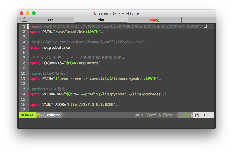This screenshot has height=153, width=233.
Task: Click the notification bell icon in the tab bar
Action: (25, 20)
